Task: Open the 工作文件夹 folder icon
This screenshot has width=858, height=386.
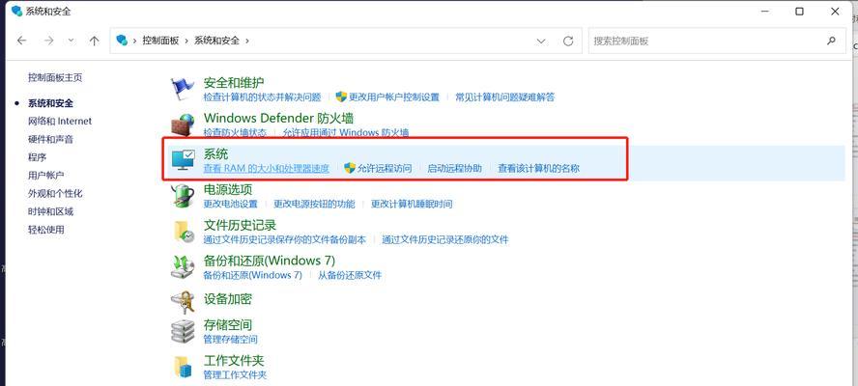Action: pos(183,367)
